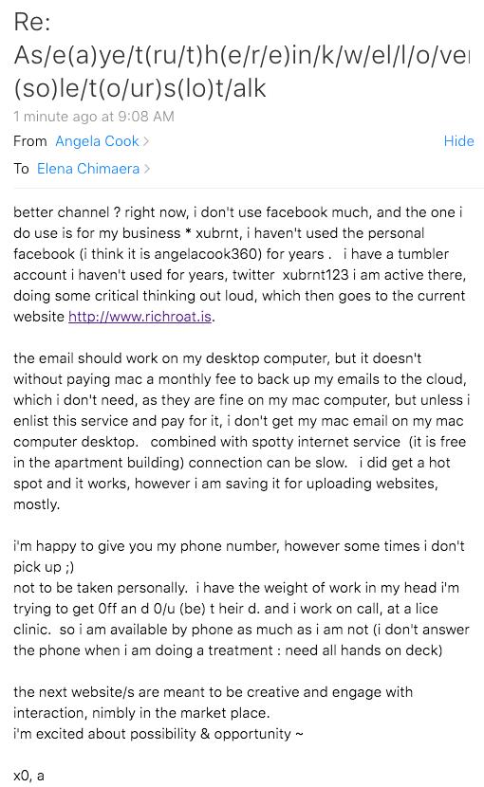Click the paragraph beginning 'better channel ?'

click(x=240, y=265)
